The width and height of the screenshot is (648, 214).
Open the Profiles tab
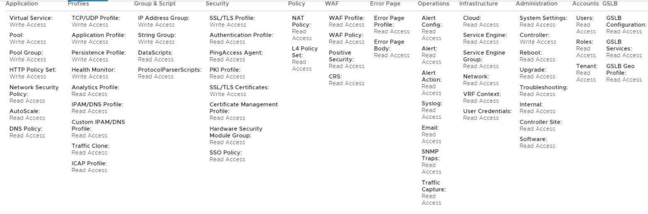point(78,4)
